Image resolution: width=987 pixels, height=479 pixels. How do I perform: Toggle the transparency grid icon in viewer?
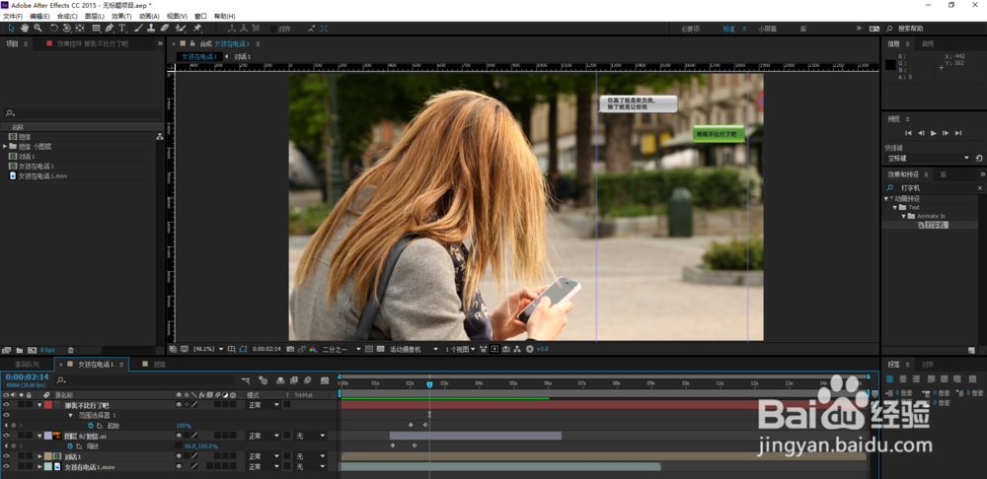tap(380, 349)
